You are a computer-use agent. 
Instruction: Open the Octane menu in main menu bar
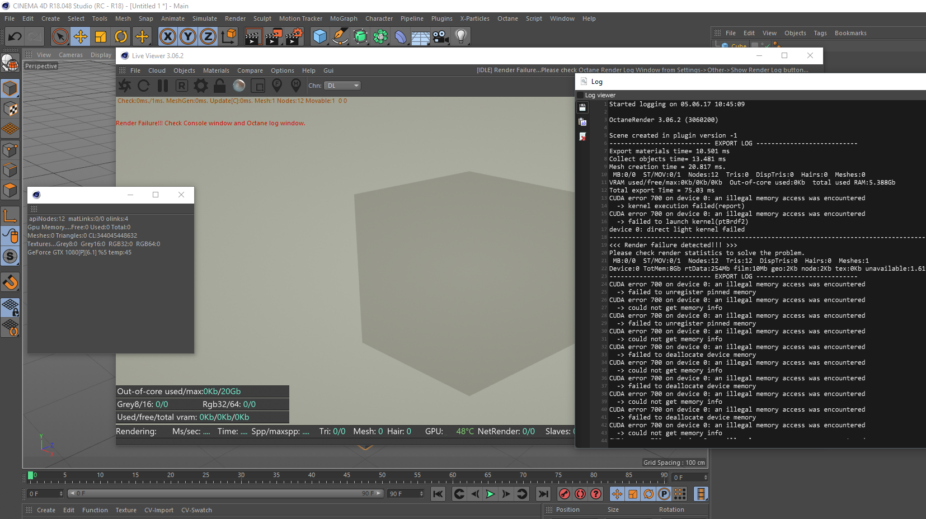coord(507,18)
